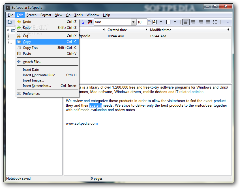The image size is (240, 189).
Task: Choose Copy from Edit menu
Action: click(47, 42)
